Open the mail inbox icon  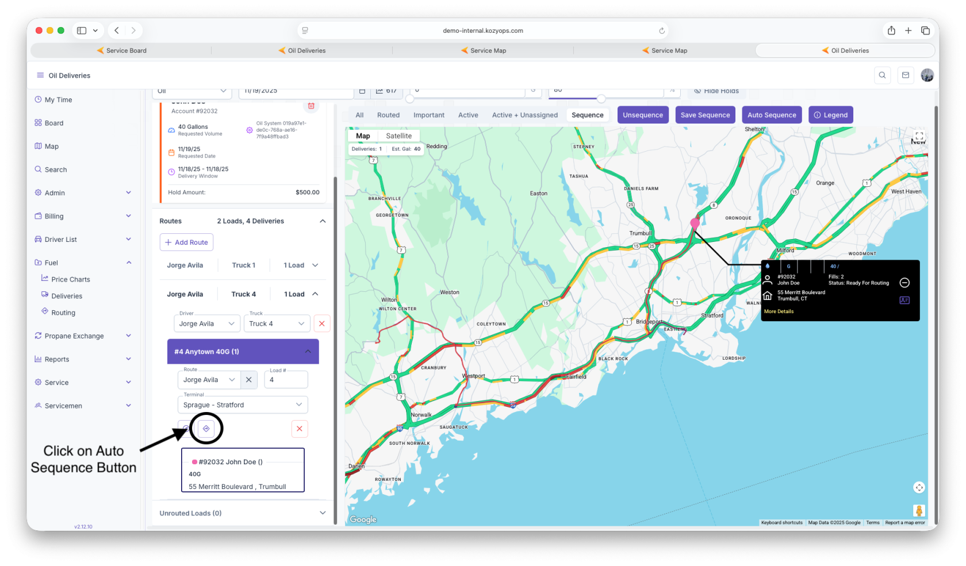(906, 75)
